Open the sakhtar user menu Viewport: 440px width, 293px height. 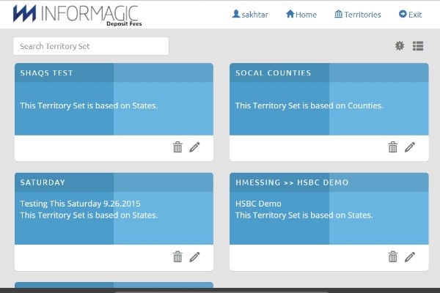click(x=250, y=15)
